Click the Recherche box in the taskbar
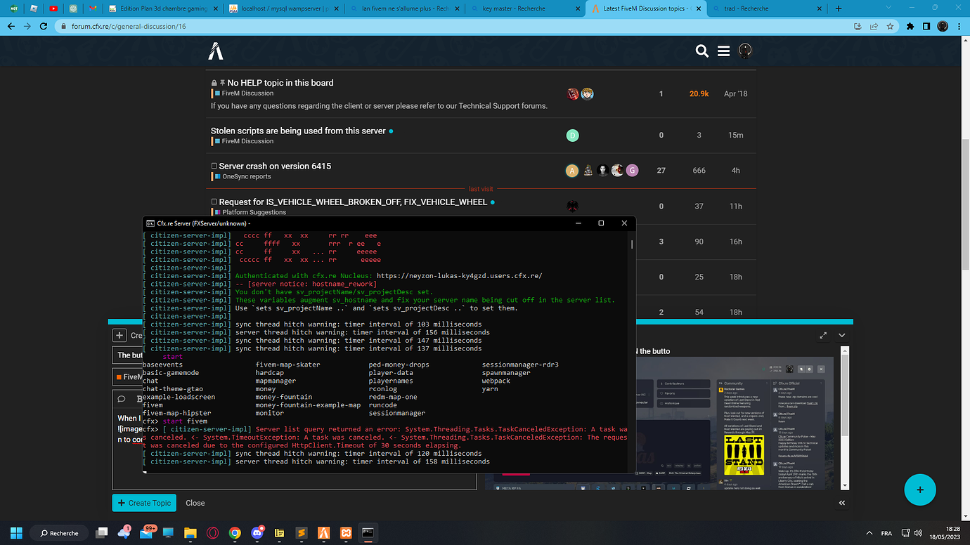 click(59, 533)
